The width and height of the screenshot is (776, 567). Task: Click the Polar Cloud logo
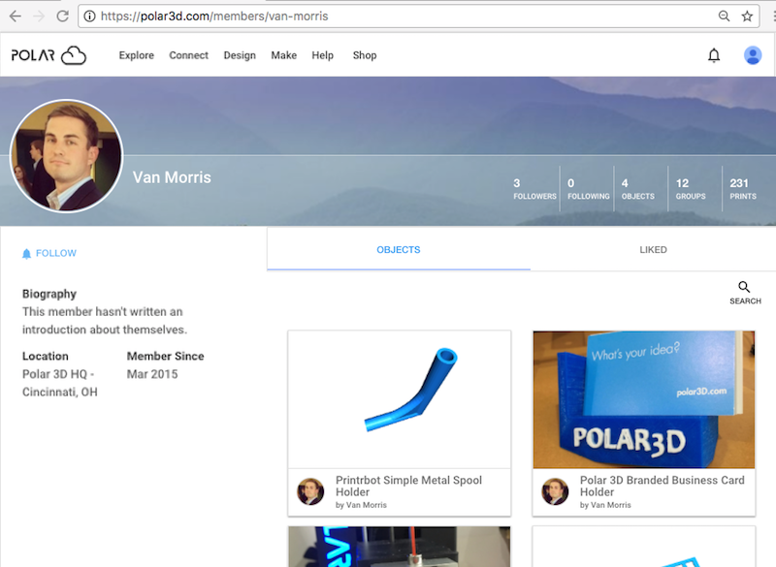(48, 55)
